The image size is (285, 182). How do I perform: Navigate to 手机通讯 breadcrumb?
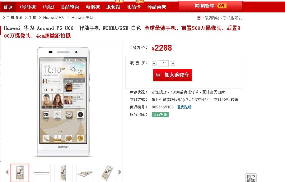(x=14, y=18)
